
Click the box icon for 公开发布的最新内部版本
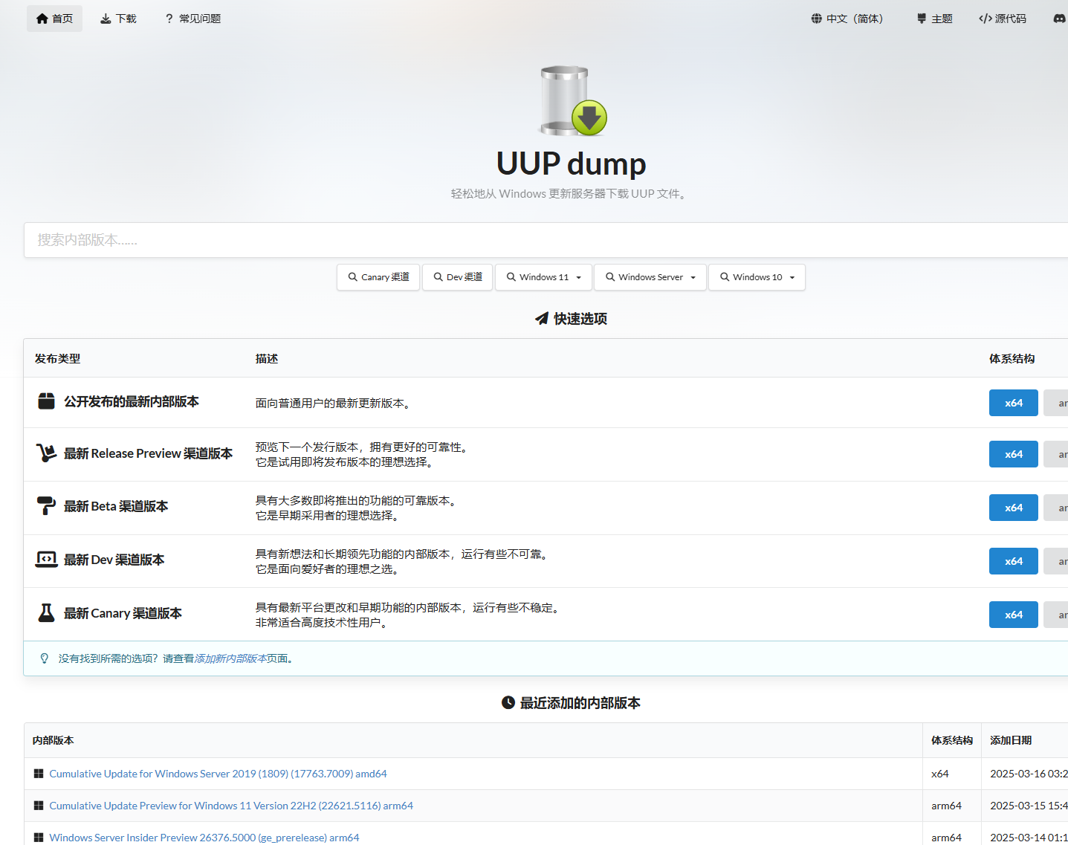click(46, 401)
